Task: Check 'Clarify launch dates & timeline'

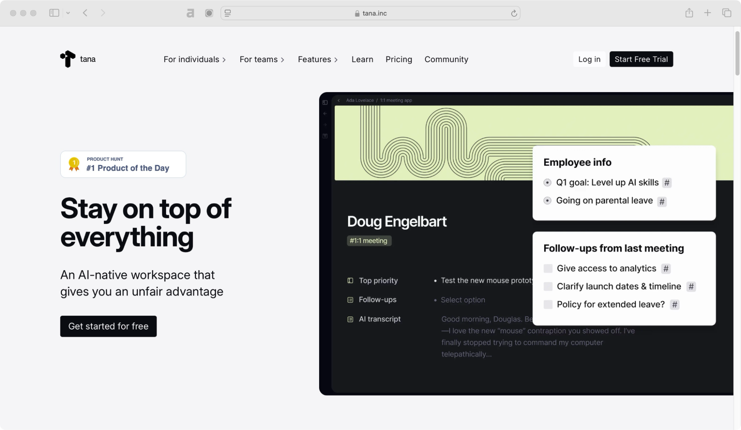Action: pyautogui.click(x=548, y=286)
